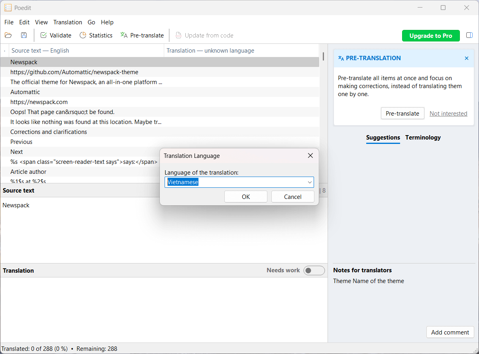Click the Pre-translate button in the sidebar
Screen dimensions: 479x354
pyautogui.click(x=402, y=114)
